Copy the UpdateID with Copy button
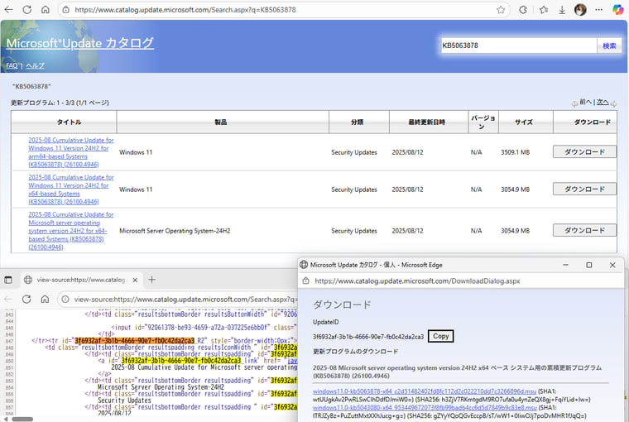The image size is (629, 422). [440, 336]
